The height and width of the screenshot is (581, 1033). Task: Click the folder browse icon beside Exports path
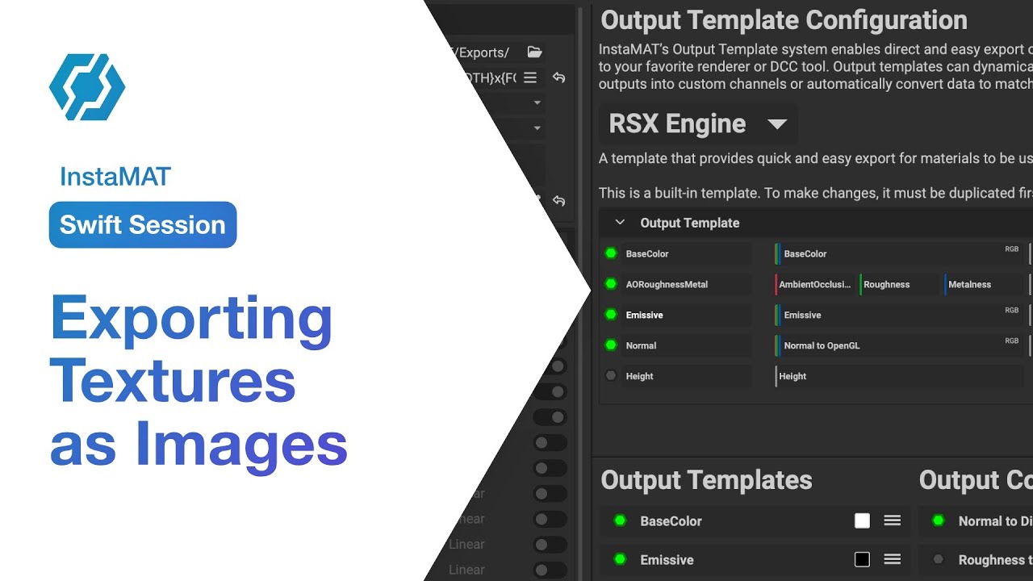[534, 52]
